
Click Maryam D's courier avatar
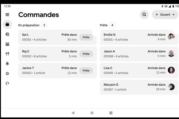click(171, 87)
